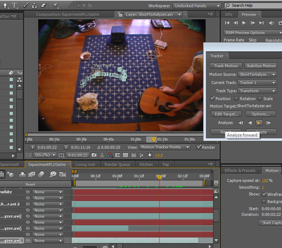The width and height of the screenshot is (282, 248).
Task: Step to previous frame in Preview panel
Action: pyautogui.click(x=236, y=23)
